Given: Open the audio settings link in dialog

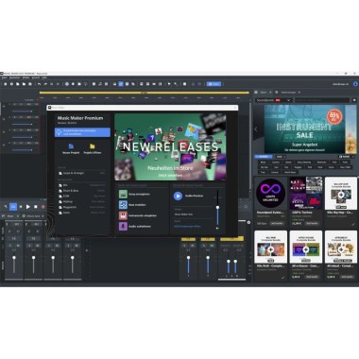Looking at the screenshot, I should pyautogui.click(x=187, y=226).
